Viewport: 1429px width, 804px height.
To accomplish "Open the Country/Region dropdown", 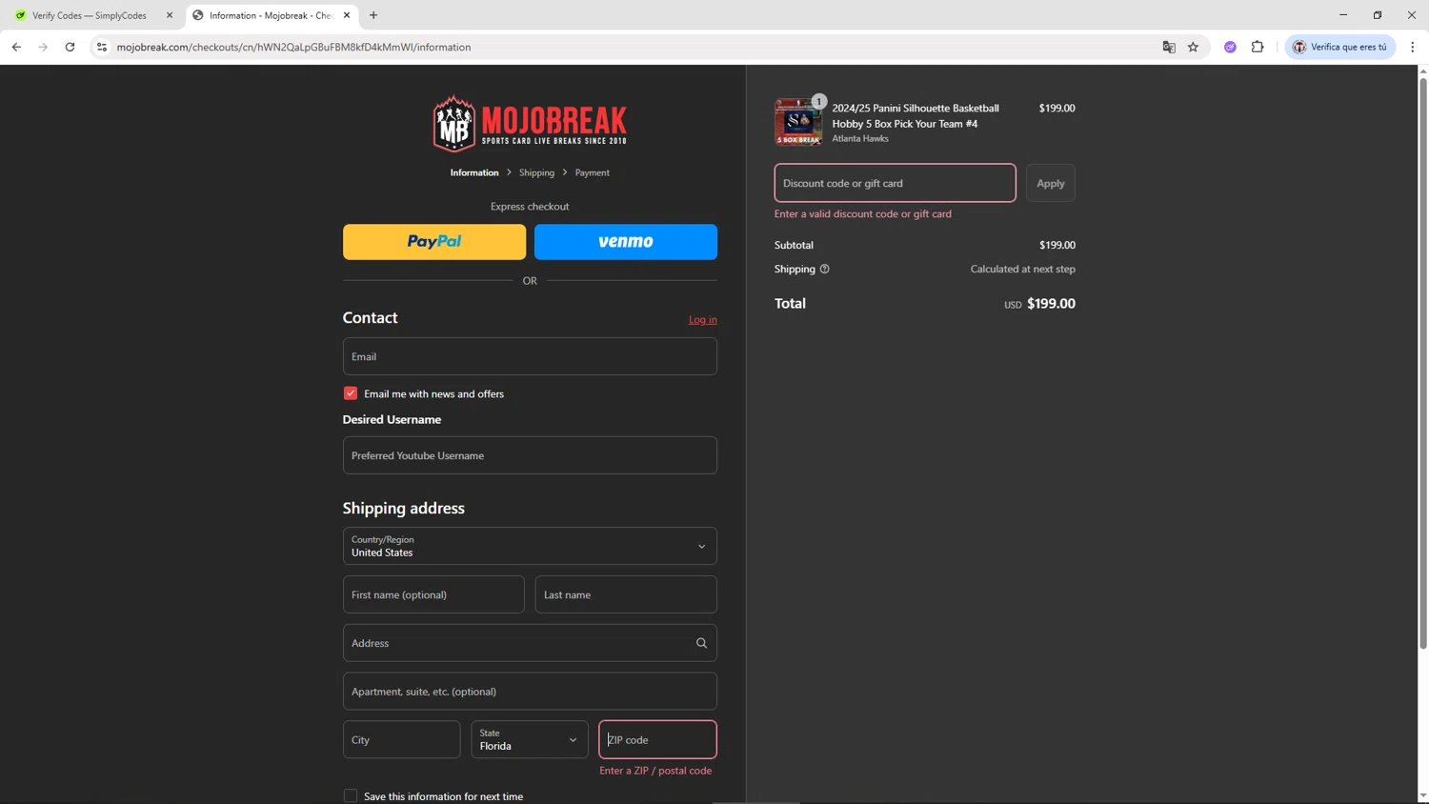I will (530, 546).
